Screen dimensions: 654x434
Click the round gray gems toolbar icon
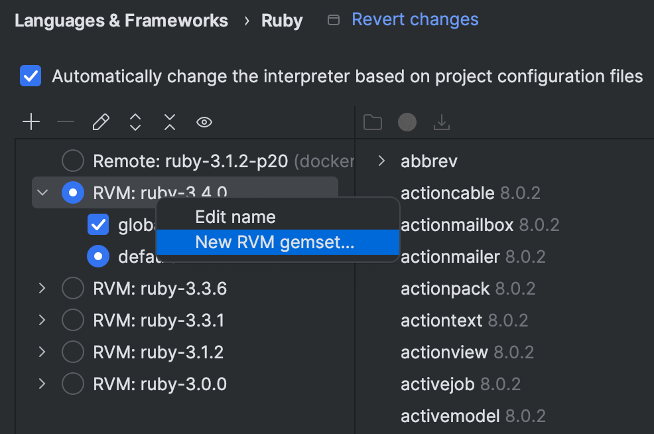pyautogui.click(x=407, y=122)
